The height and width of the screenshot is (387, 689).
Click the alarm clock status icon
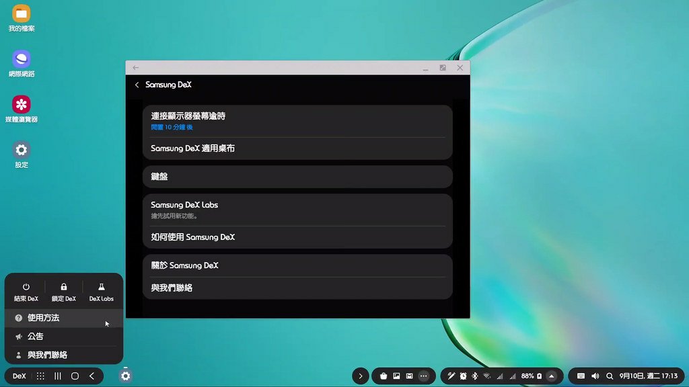point(463,376)
